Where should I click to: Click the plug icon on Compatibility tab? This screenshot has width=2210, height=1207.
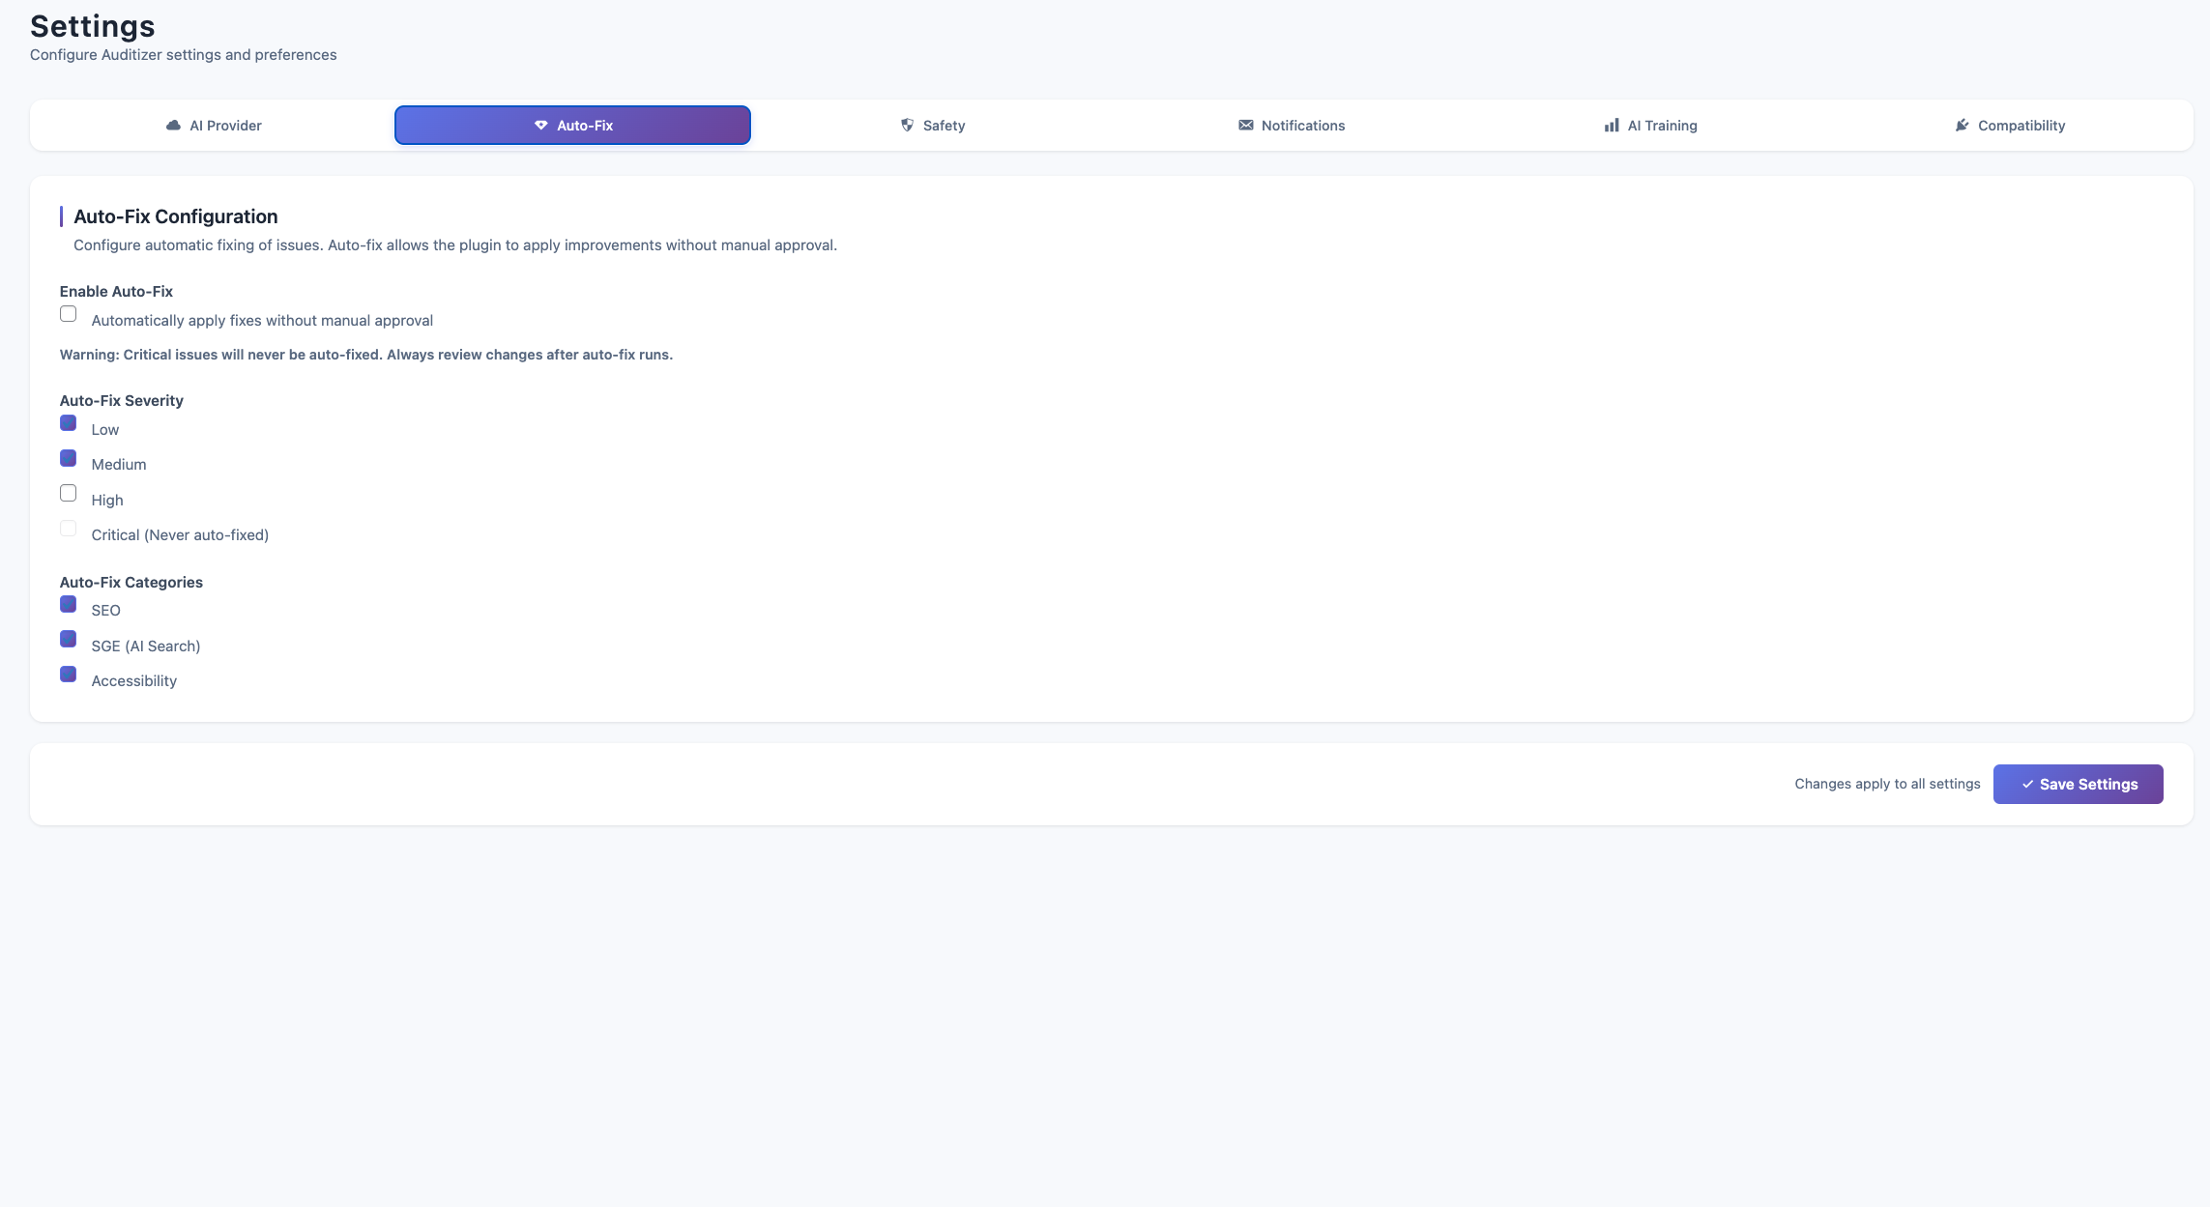1962,126
